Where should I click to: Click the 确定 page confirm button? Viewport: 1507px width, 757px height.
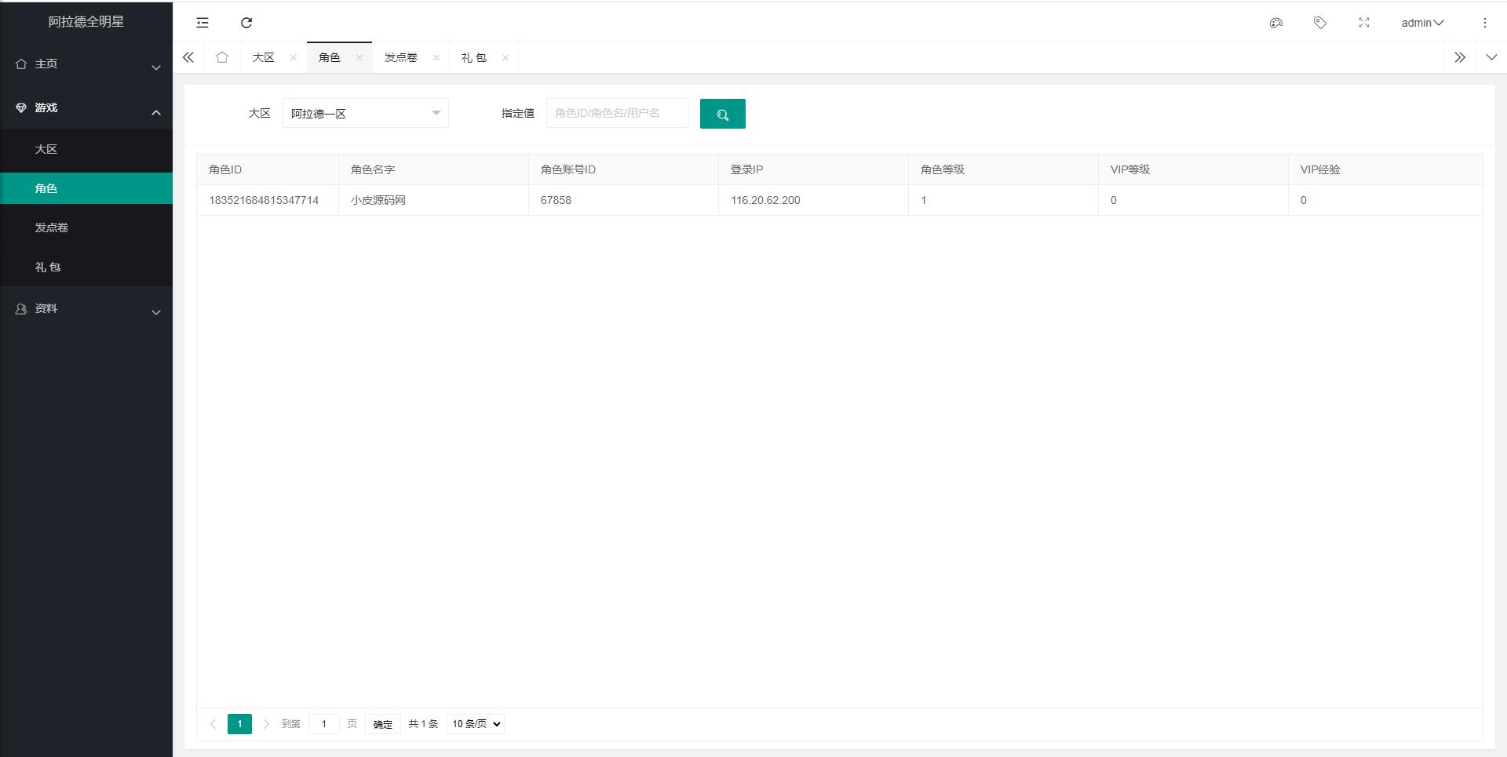382,724
